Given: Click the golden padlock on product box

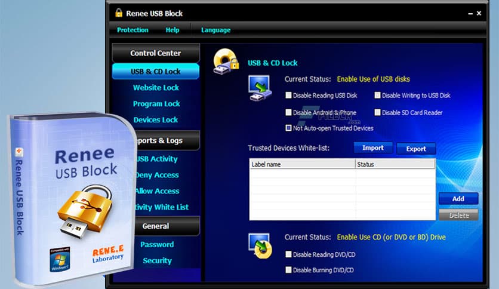Looking at the screenshot, I should click(85, 211).
